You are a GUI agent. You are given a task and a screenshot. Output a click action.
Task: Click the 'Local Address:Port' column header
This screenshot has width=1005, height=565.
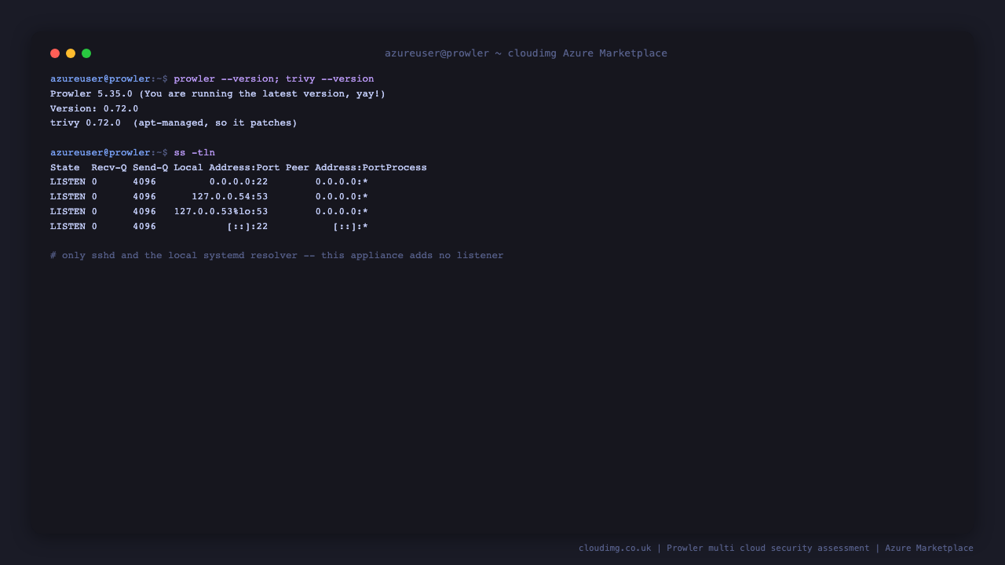point(227,168)
